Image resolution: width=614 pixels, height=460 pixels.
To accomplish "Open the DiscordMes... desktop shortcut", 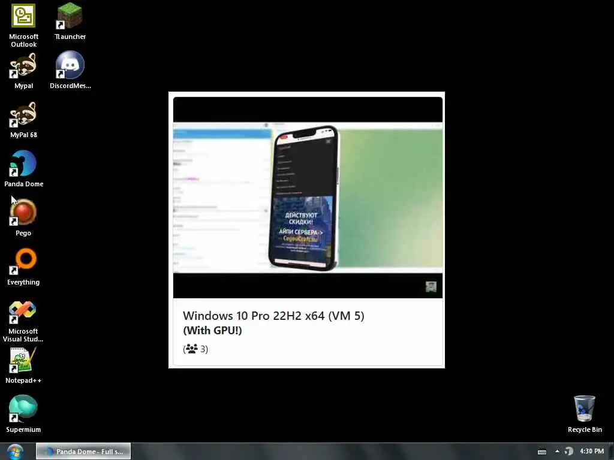I will [70, 71].
